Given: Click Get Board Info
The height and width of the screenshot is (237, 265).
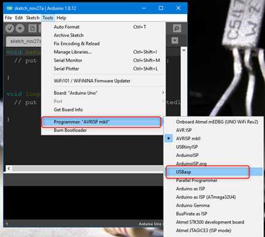Looking at the screenshot, I should pyautogui.click(x=103, y=110).
